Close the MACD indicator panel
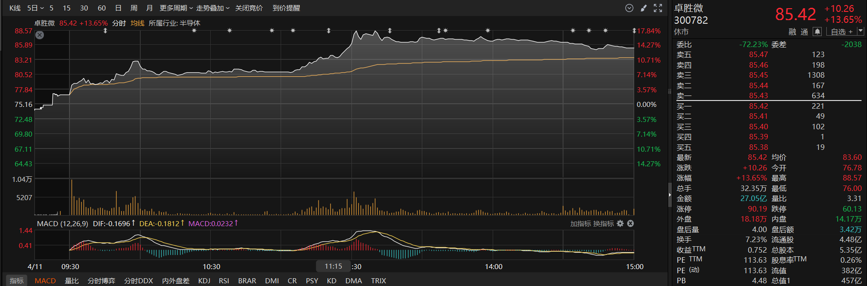This screenshot has height=286, width=867. tap(630, 223)
